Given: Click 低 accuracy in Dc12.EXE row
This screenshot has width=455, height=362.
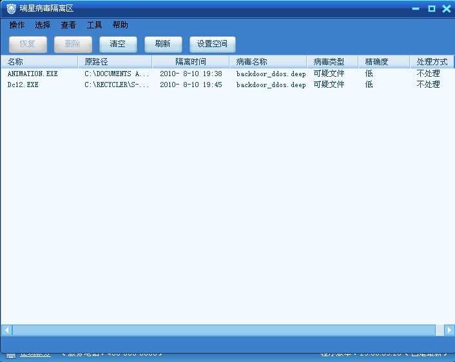Looking at the screenshot, I should coord(369,85).
